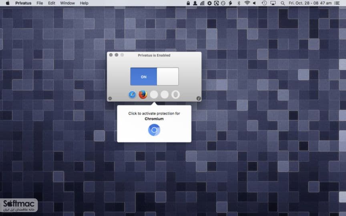This screenshot has height=216, width=346.
Task: Click the round clock-face menu bar icon
Action: pos(223,3)
